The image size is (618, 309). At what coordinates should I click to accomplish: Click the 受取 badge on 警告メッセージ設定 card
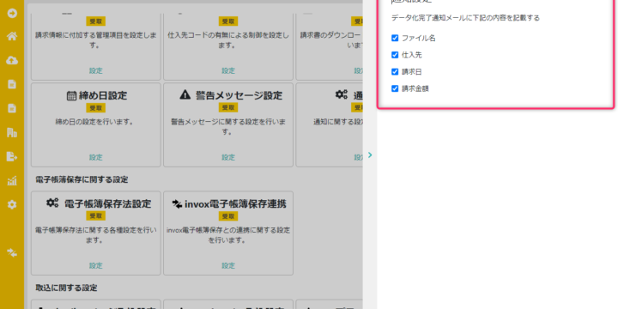[228, 107]
